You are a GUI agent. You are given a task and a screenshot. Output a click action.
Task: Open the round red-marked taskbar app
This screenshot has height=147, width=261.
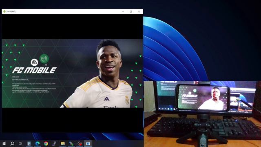tap(80, 143)
